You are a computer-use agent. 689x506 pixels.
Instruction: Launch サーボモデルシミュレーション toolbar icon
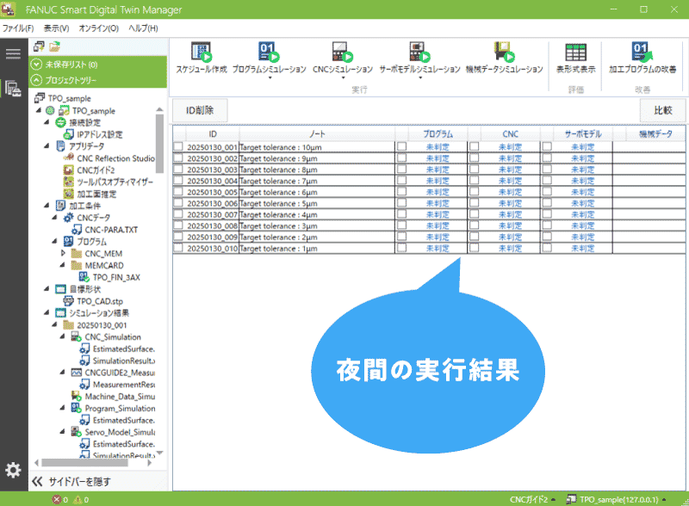click(x=419, y=52)
